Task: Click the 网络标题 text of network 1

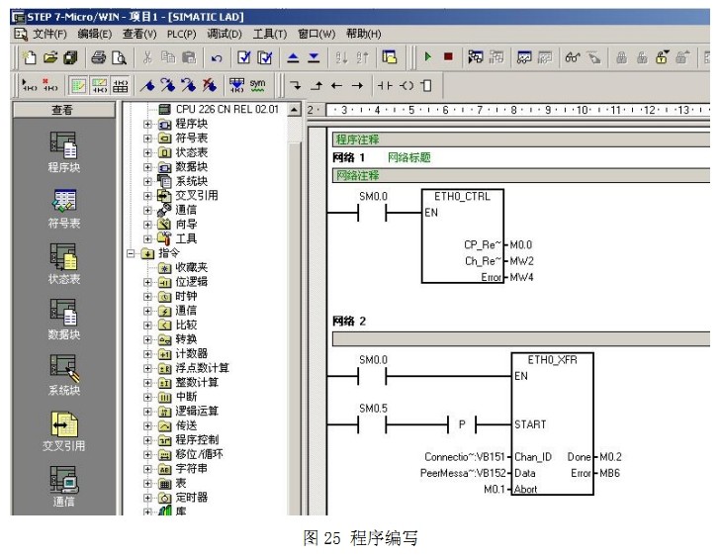Action: pyautogui.click(x=408, y=157)
